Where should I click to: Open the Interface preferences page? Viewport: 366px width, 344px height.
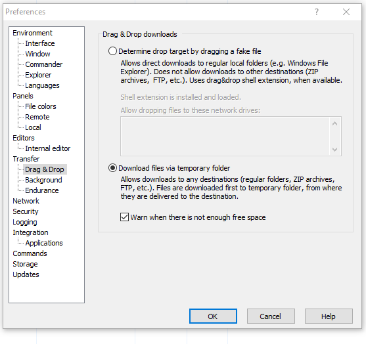pyautogui.click(x=40, y=43)
